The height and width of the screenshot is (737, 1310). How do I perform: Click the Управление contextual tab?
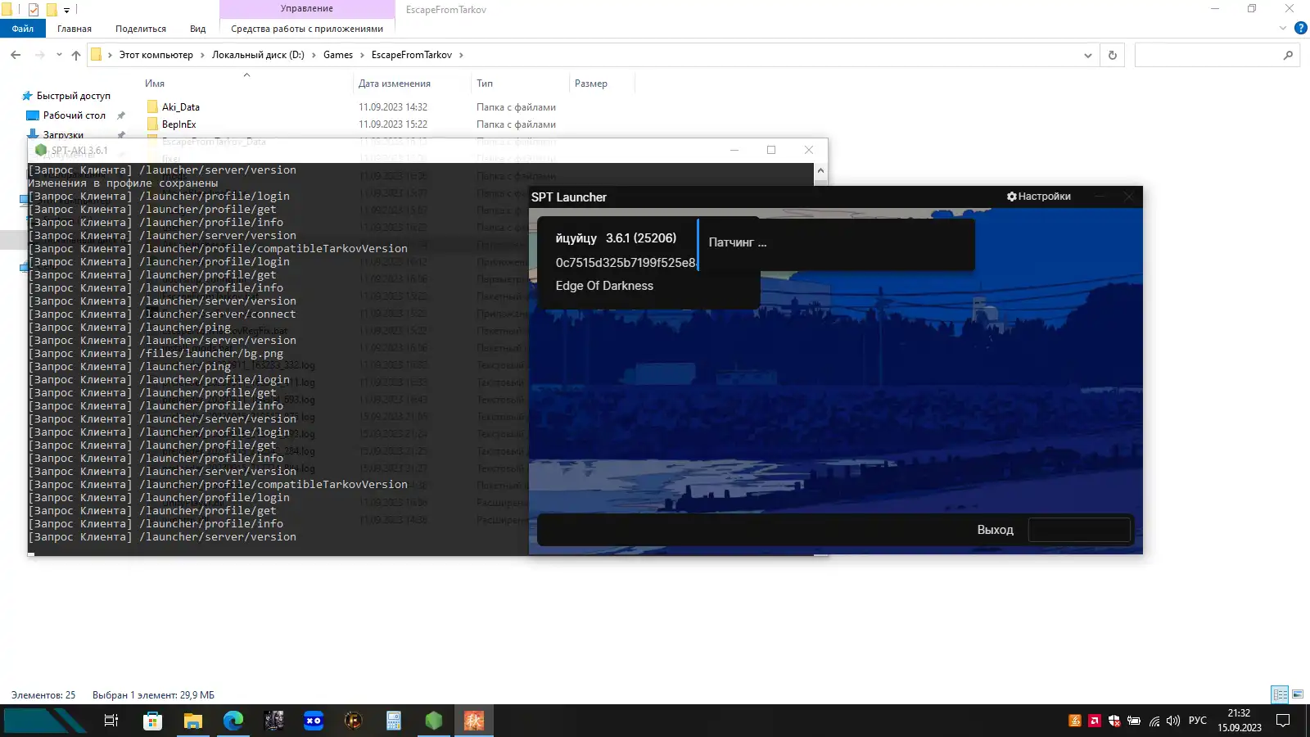tap(307, 9)
